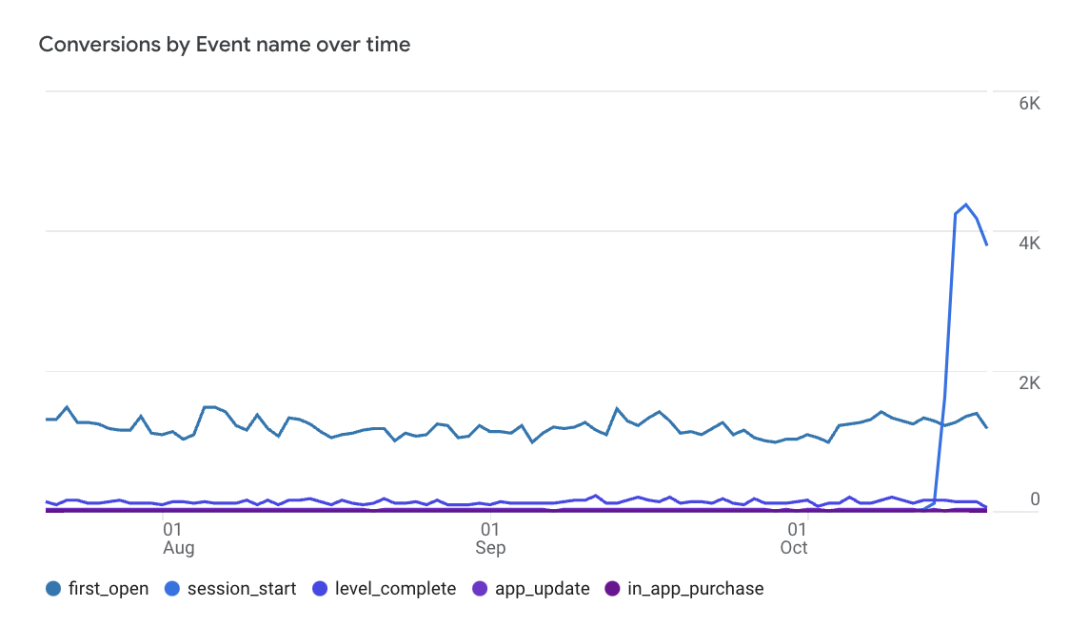Select the 4K y-axis label
1089x626 pixels.
1029,243
